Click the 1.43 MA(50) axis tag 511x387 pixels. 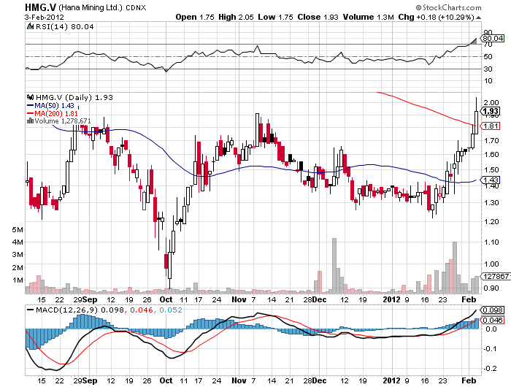point(491,180)
